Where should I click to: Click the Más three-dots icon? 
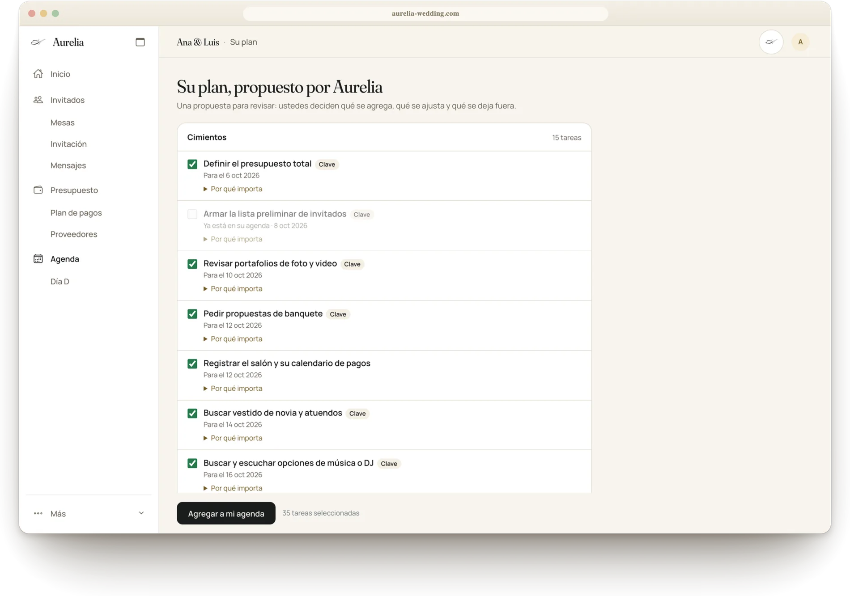[x=38, y=513]
